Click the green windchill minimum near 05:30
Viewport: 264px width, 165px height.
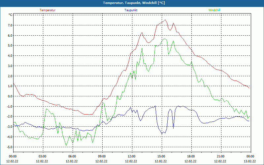pyautogui.click(x=66, y=146)
